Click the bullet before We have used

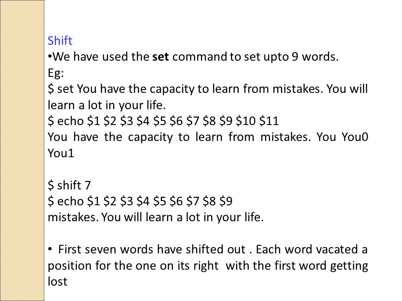click(x=50, y=56)
